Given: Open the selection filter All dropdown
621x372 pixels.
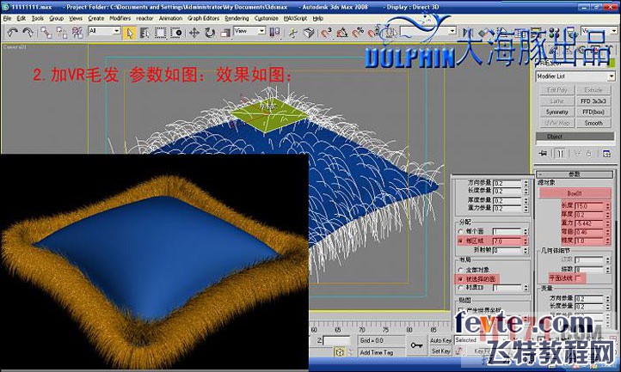Looking at the screenshot, I should click(x=105, y=31).
